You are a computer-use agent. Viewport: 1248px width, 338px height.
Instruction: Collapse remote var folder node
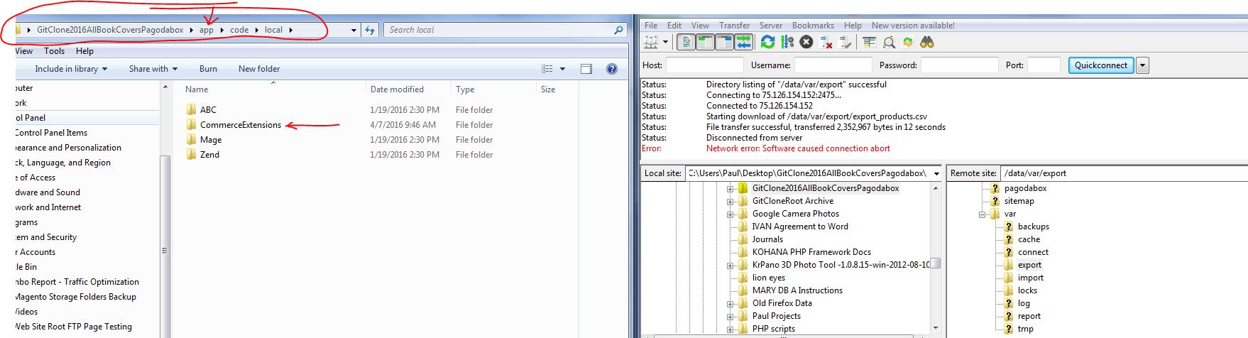pyautogui.click(x=982, y=214)
